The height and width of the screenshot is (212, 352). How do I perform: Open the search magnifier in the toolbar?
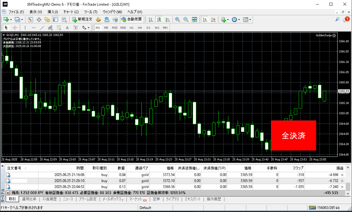(x=338, y=20)
